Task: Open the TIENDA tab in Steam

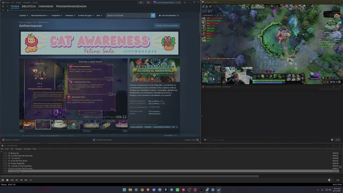Action: [x=15, y=6]
